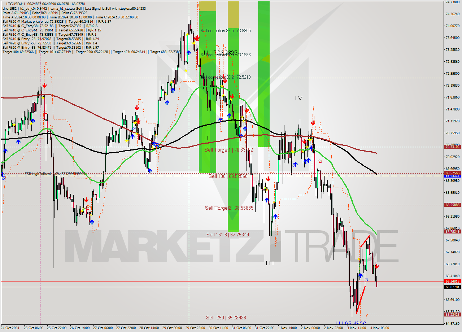
Task: Click the 71.11920 price axis label
Action: tap(452, 121)
